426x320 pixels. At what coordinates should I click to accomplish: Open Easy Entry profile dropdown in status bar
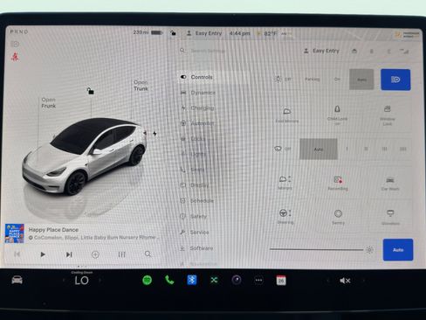(204, 33)
